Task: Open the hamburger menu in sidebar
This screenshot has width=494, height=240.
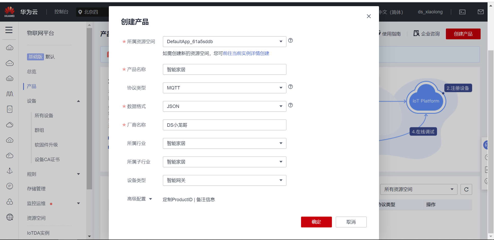Action: point(9,30)
